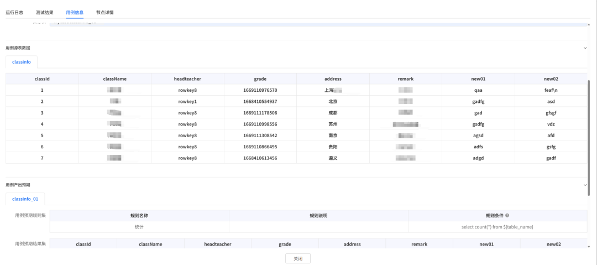Click the new01 cell adfs
Viewport: 597px width, 265px height.
pyautogui.click(x=478, y=147)
